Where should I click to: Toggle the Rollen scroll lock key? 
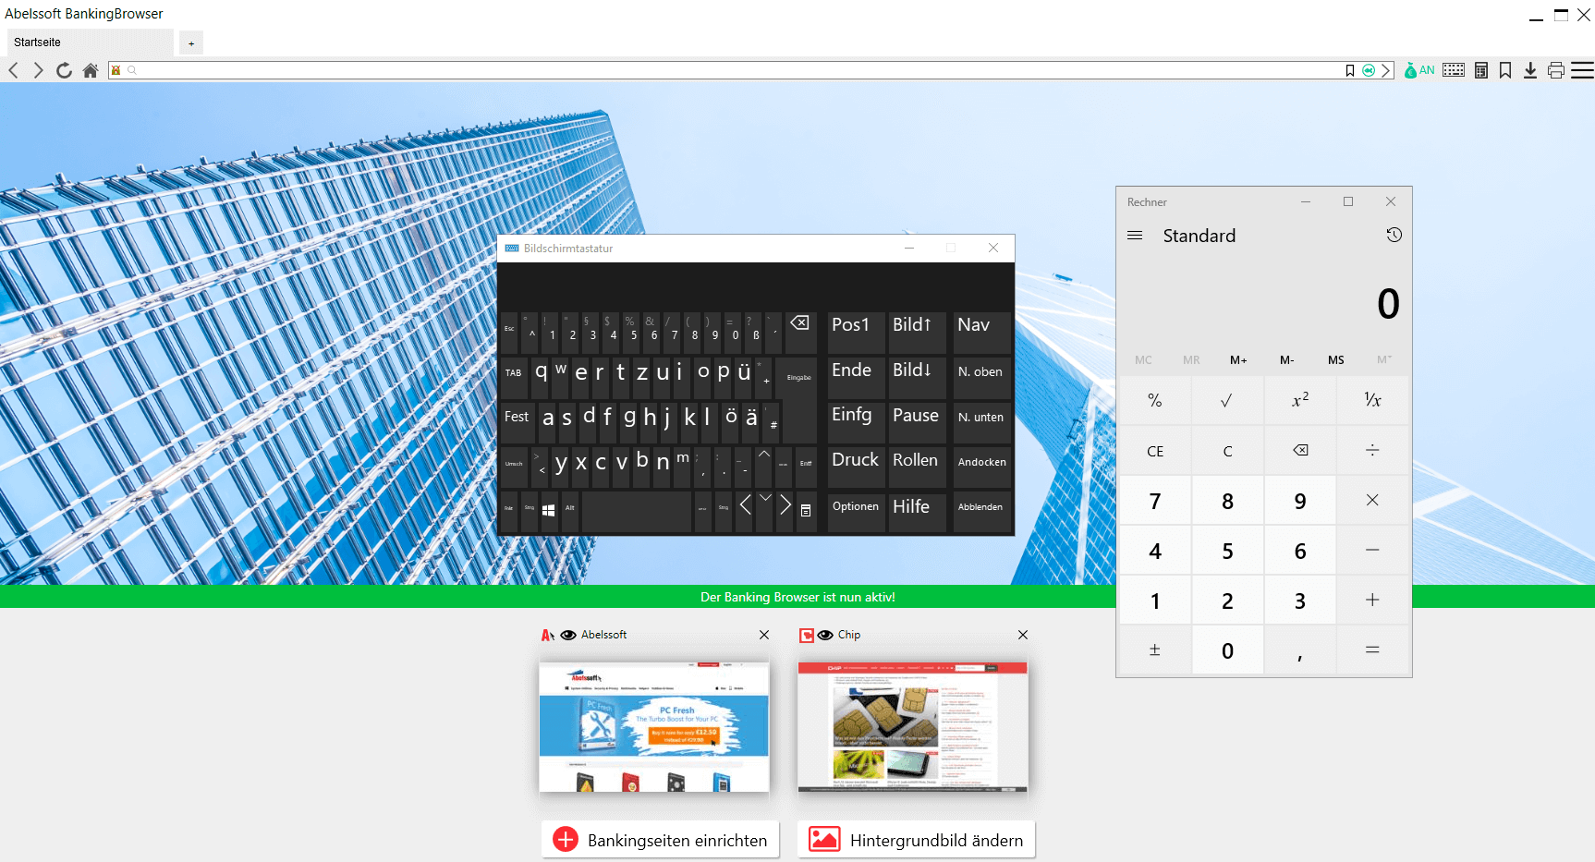[x=917, y=467]
